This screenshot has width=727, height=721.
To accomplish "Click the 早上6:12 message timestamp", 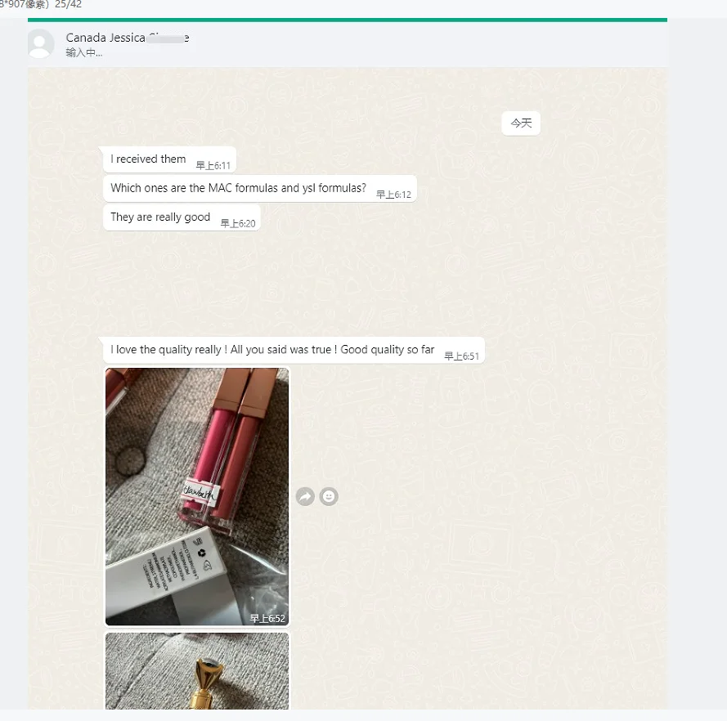I will click(393, 195).
